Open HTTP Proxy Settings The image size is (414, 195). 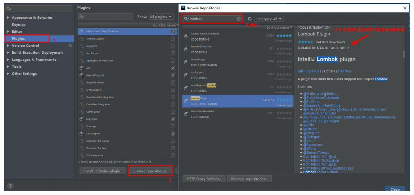coord(204,179)
